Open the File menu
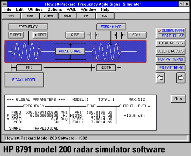 pos(8,9)
